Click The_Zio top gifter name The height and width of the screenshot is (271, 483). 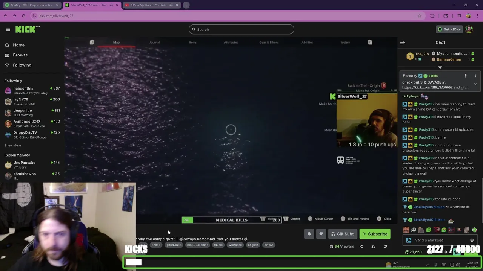tap(422, 54)
